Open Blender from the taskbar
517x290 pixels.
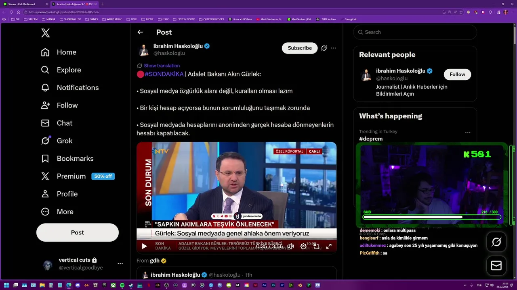300,285
